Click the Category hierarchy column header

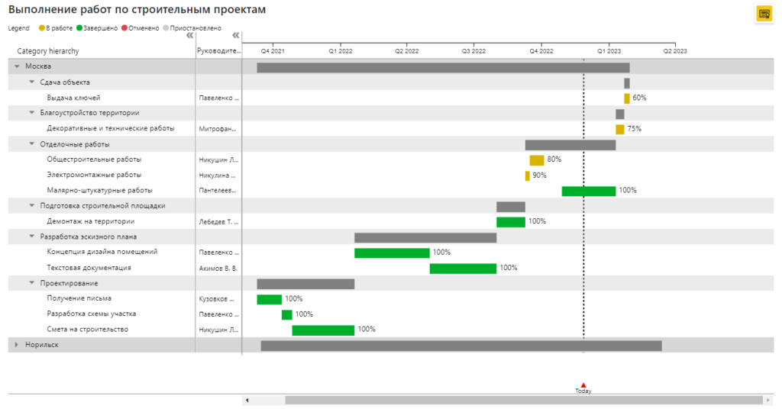pyautogui.click(x=48, y=51)
